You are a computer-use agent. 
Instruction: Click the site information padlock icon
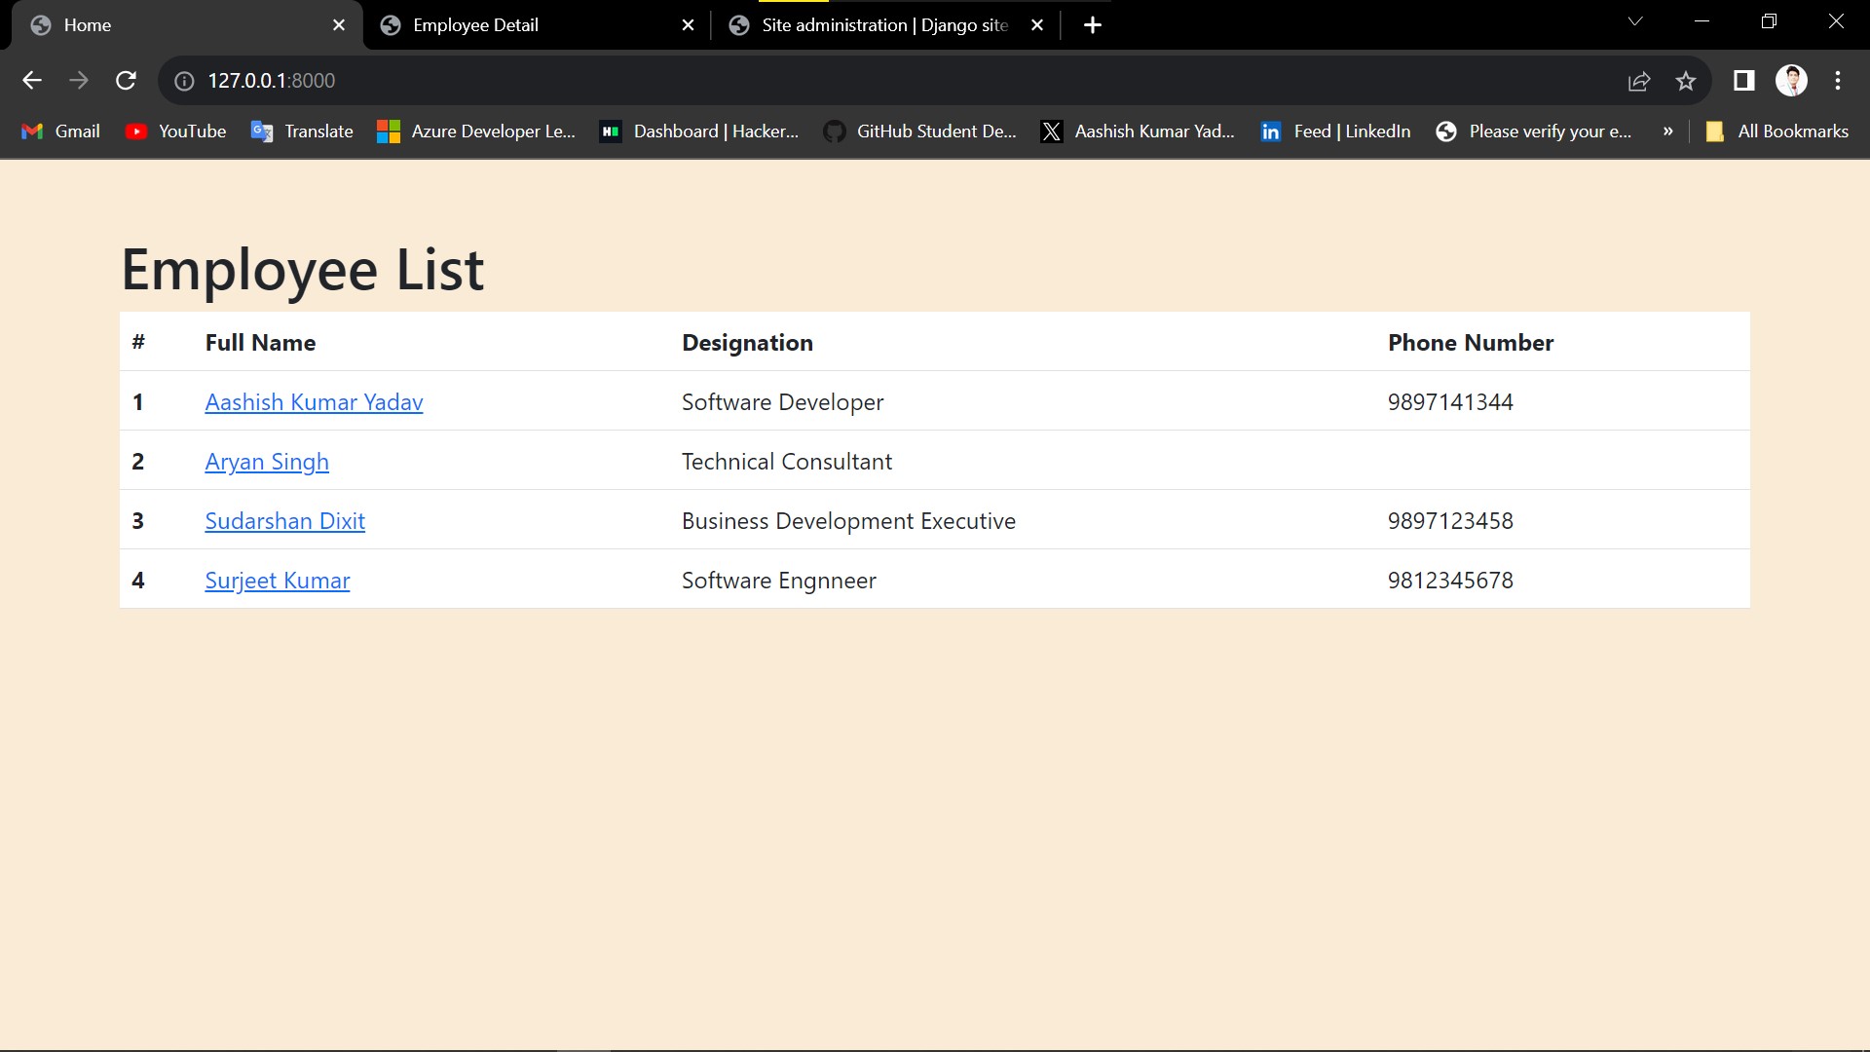click(x=184, y=81)
